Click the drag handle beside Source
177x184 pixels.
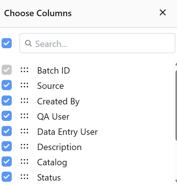[x=24, y=85]
